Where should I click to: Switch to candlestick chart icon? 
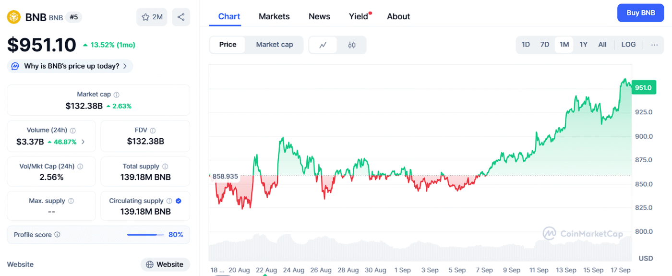pos(352,45)
